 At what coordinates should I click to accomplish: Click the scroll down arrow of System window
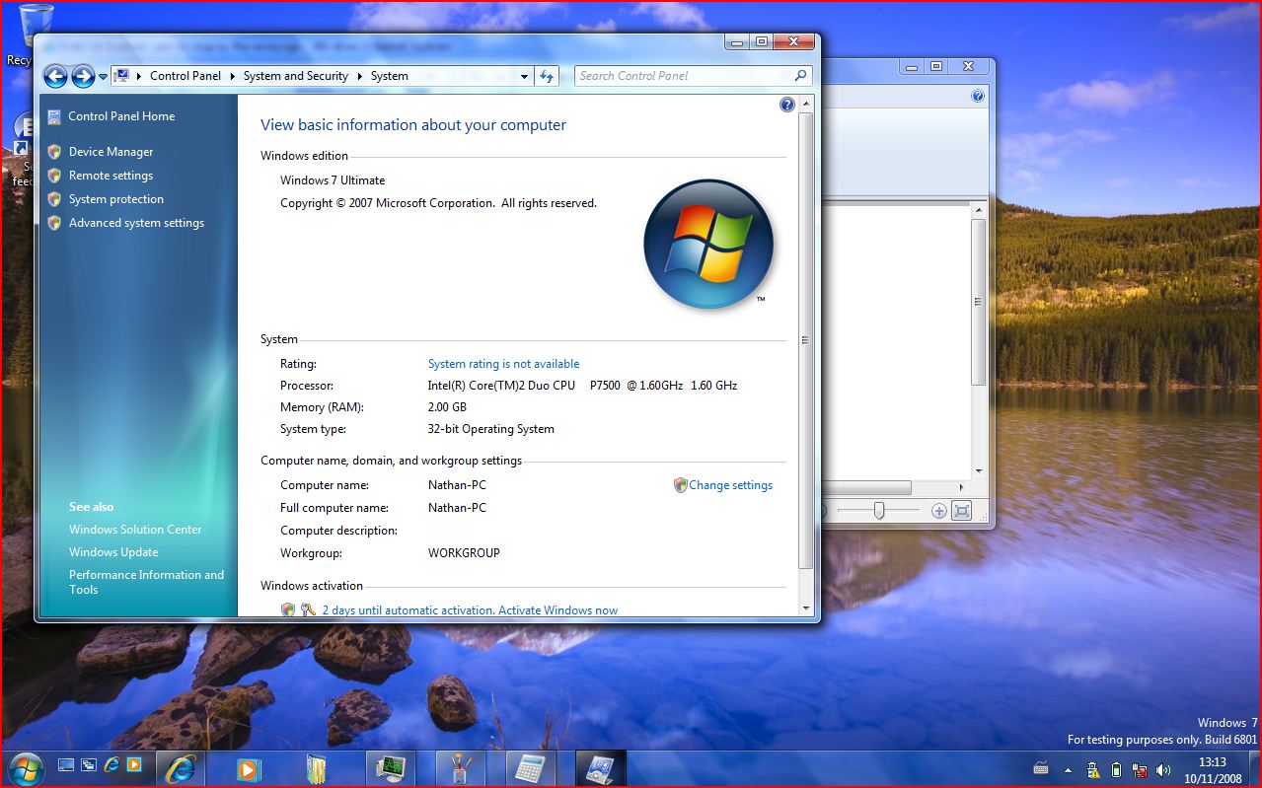click(x=806, y=609)
